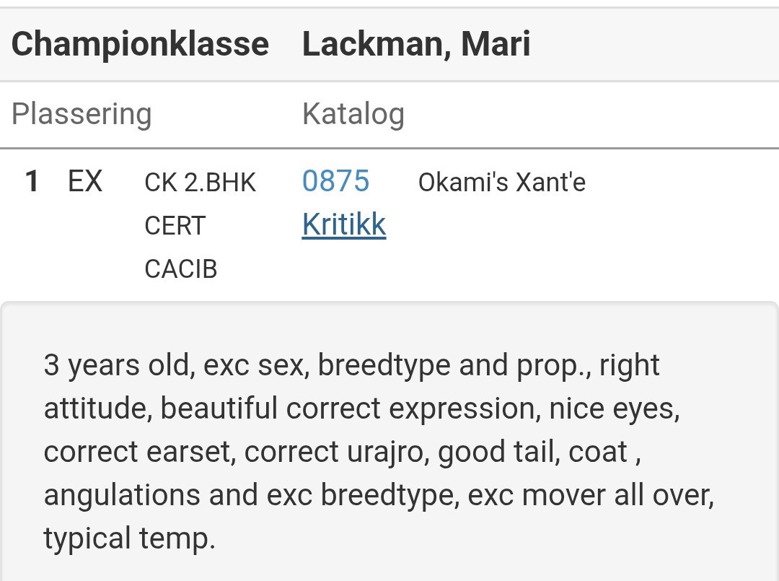The width and height of the screenshot is (779, 581).
Task: Open catalog number 0875
Action: pyautogui.click(x=335, y=181)
